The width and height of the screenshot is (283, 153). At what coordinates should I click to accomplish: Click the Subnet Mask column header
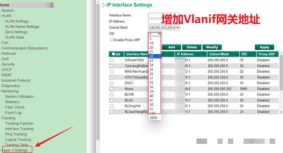click(223, 54)
